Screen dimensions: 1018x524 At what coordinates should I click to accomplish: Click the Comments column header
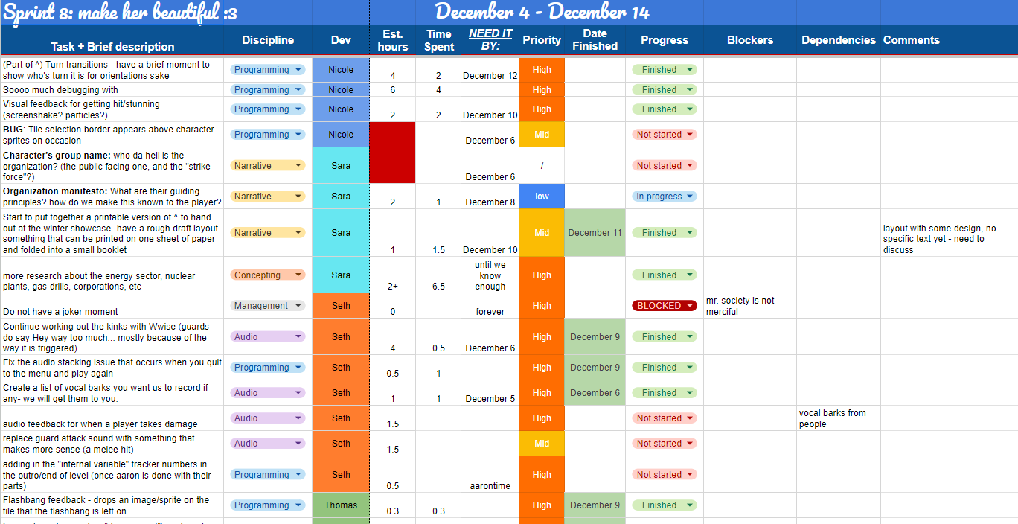click(x=911, y=40)
